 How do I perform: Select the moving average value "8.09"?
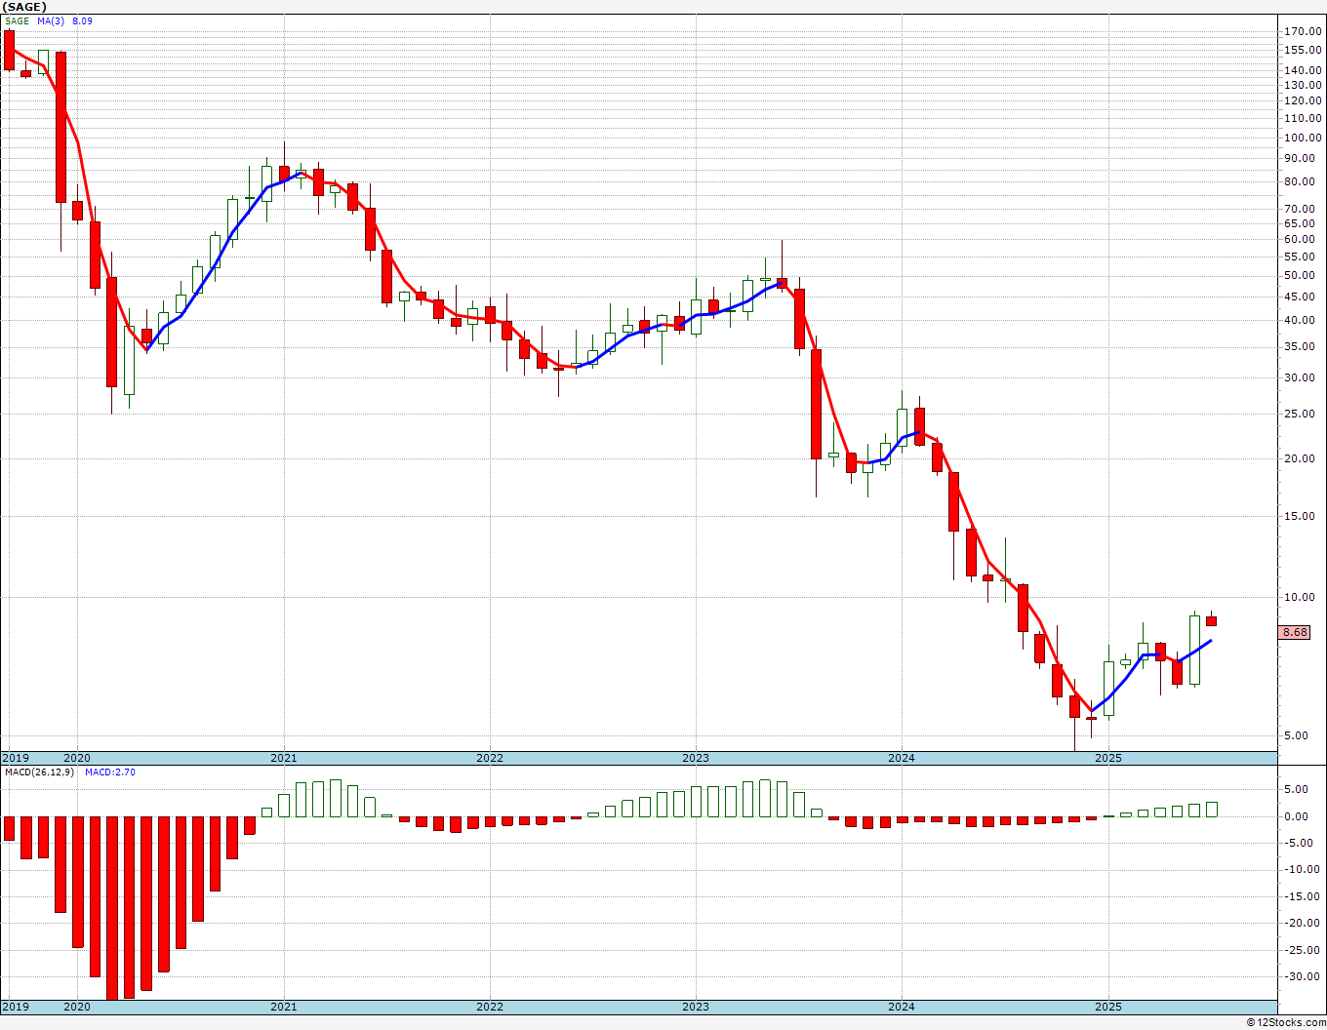coord(82,20)
